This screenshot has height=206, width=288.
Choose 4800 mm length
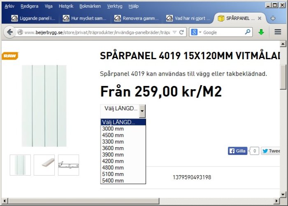click(123, 167)
